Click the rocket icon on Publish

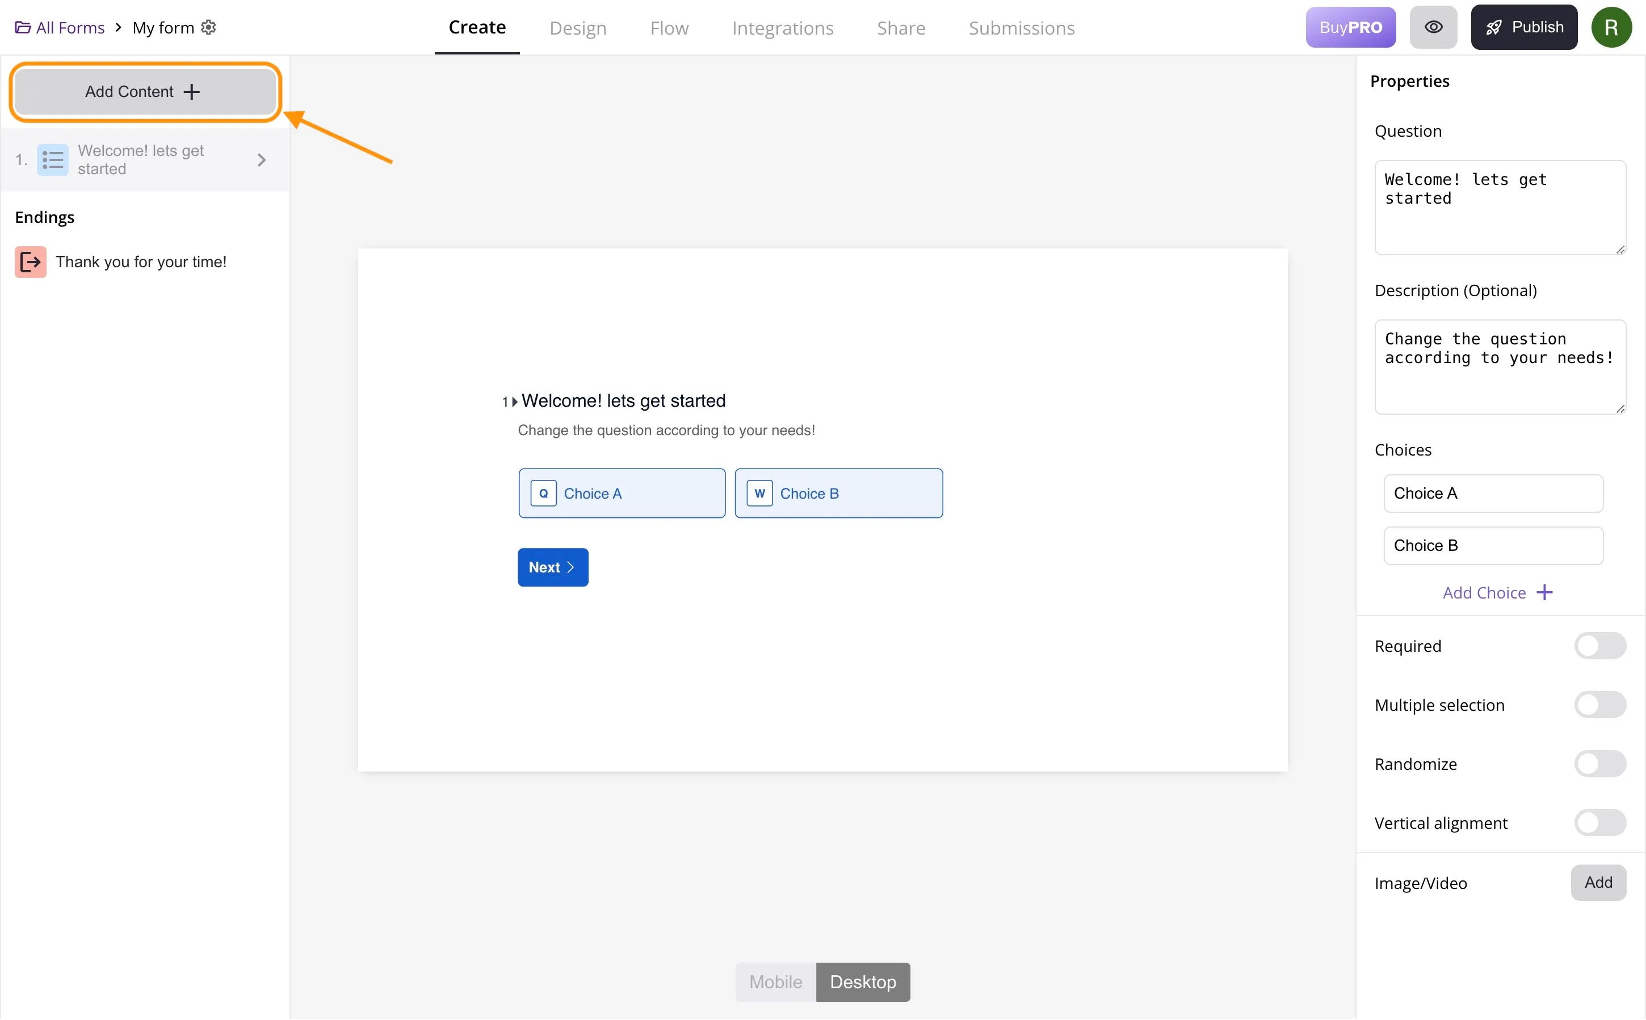pyautogui.click(x=1493, y=27)
